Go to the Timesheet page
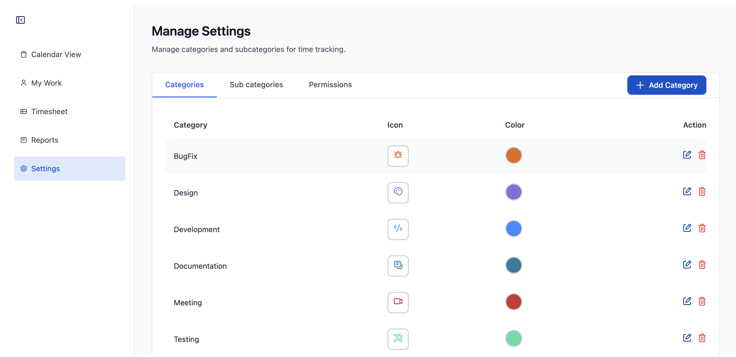This screenshot has width=736, height=357. (x=49, y=111)
